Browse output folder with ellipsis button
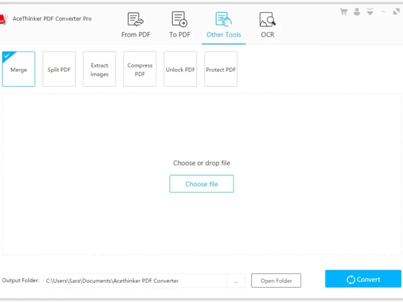The image size is (403, 302). [236, 281]
